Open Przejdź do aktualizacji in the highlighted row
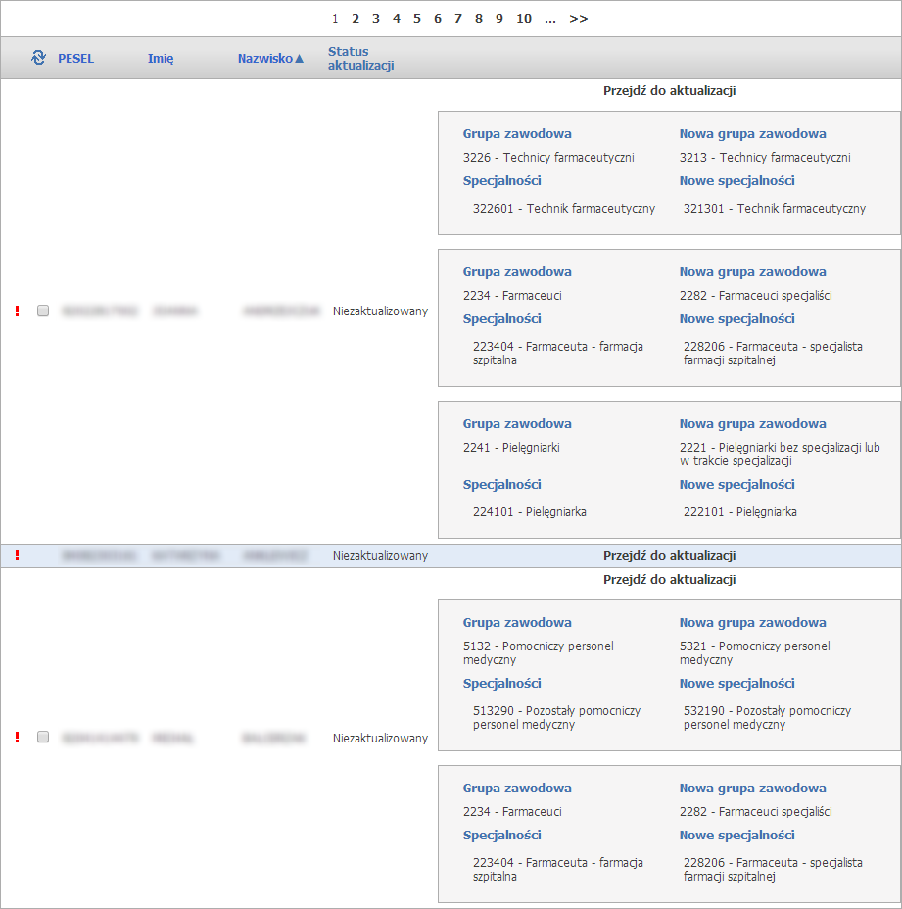This screenshot has width=902, height=909. [669, 556]
